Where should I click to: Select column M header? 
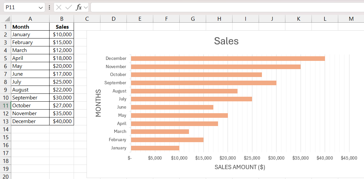tap(351, 19)
